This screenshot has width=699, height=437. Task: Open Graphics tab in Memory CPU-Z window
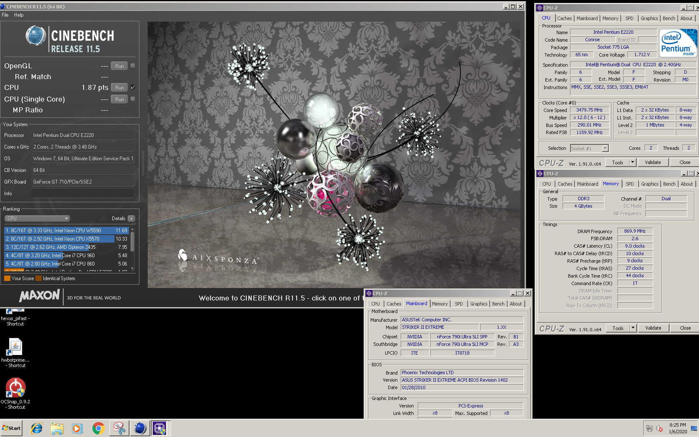pos(649,184)
